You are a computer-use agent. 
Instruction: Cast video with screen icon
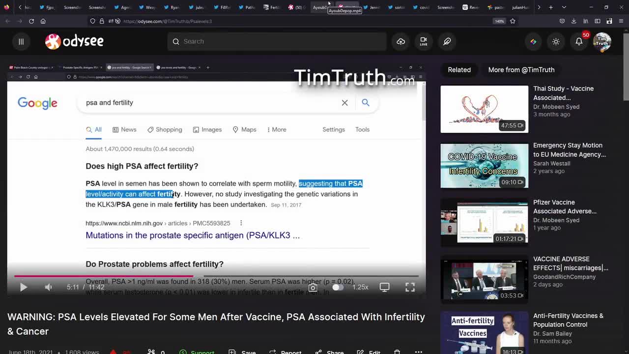point(384,287)
